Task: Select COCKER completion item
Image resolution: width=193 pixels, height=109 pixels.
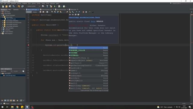Action: coord(88,53)
